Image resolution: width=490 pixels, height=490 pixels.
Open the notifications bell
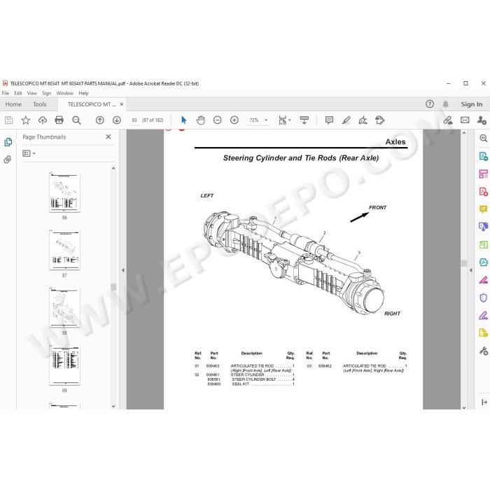[446, 104]
